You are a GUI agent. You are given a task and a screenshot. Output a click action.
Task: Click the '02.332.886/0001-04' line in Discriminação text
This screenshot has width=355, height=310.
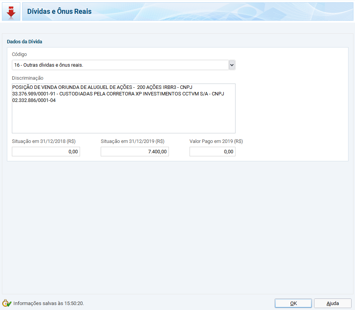(34, 100)
